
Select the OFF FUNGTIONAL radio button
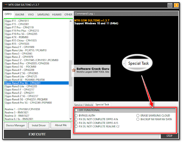tap(76, 110)
